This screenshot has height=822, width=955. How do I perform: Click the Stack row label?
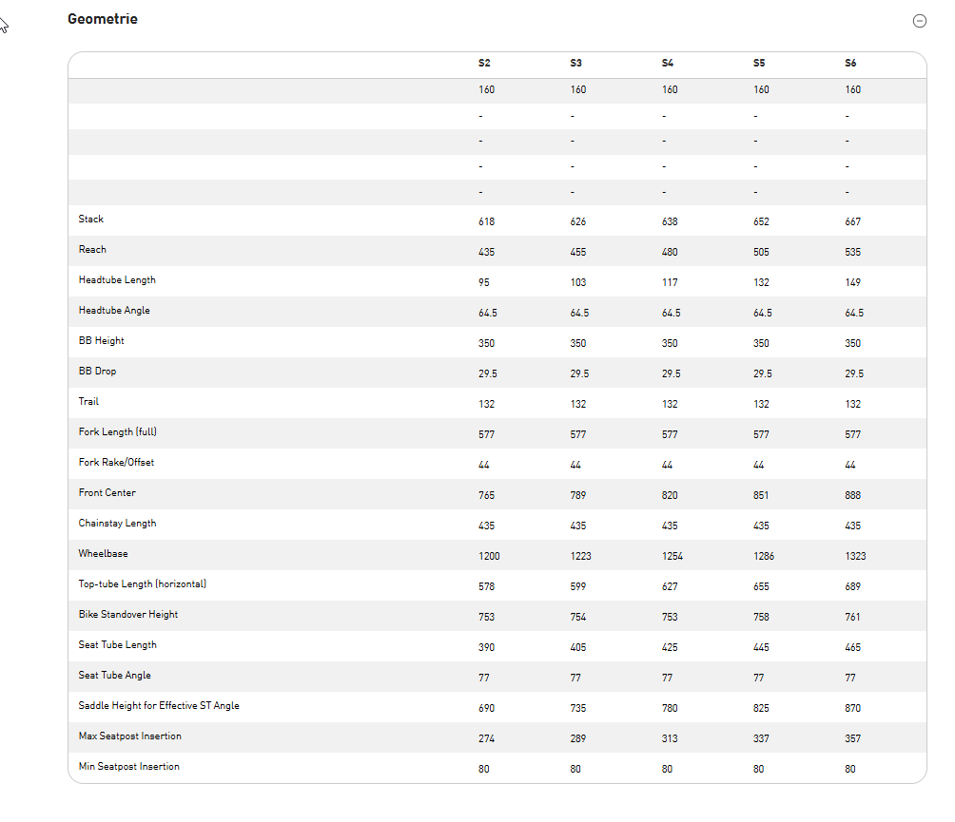91,220
